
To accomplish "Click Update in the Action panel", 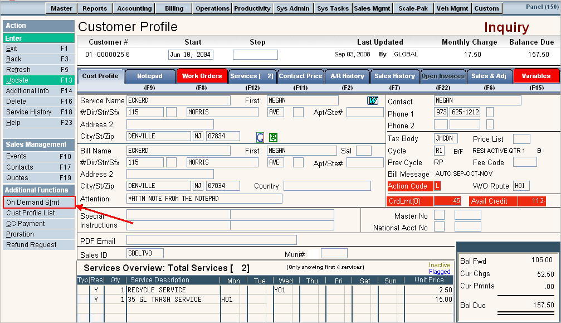I will [x=38, y=80].
